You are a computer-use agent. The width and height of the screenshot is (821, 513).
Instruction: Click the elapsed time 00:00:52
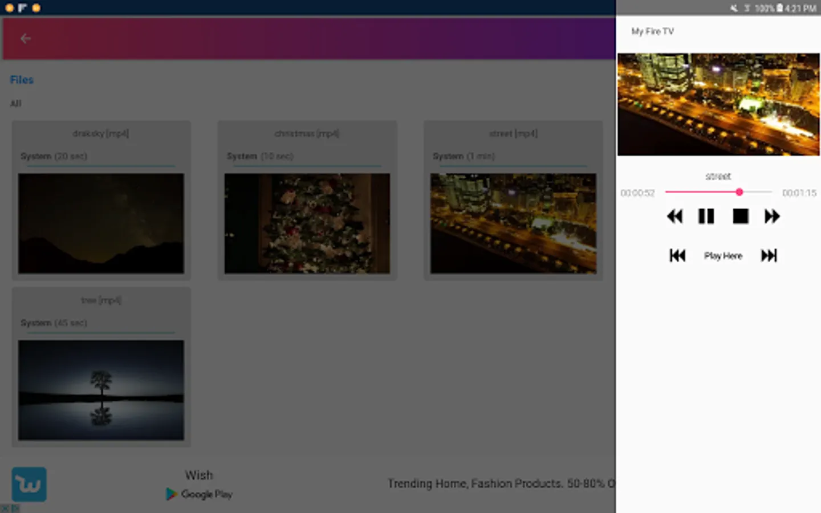[637, 193]
